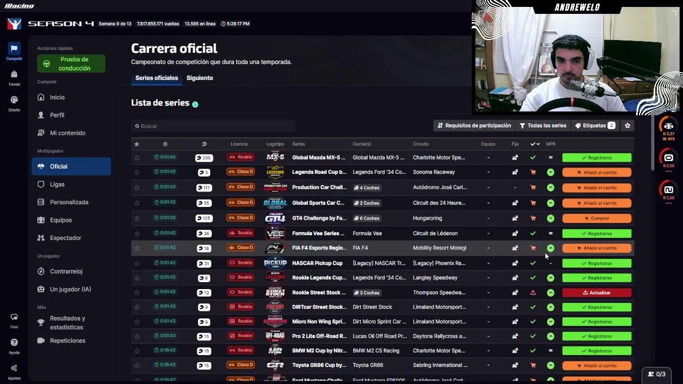683x384 pixels.
Task: Open the Tienda shop icon
Action: tap(14, 74)
